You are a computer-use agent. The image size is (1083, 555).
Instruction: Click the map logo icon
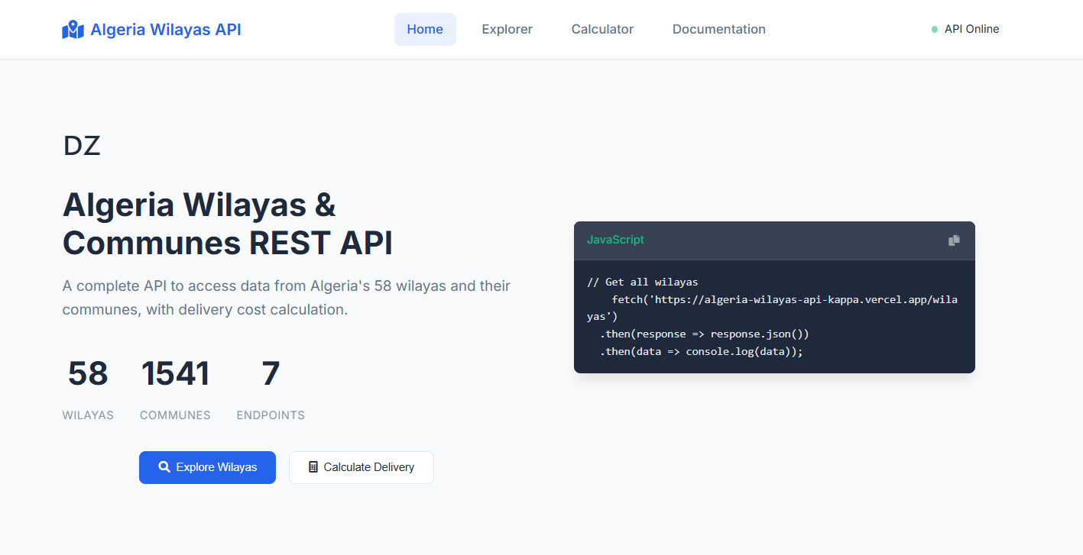pos(73,30)
